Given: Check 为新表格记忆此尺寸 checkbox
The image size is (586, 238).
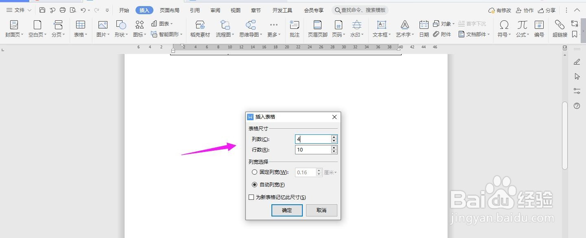Looking at the screenshot, I should pyautogui.click(x=251, y=197).
